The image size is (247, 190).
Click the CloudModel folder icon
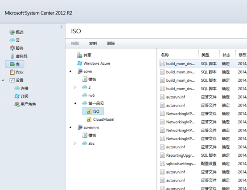tap(89, 119)
